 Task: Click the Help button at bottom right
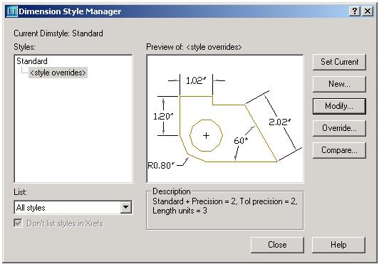tap(338, 245)
